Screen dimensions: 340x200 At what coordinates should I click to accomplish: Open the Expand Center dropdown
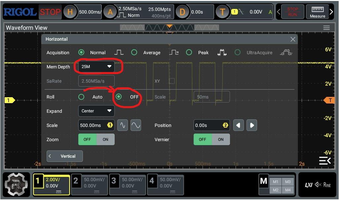(96, 111)
